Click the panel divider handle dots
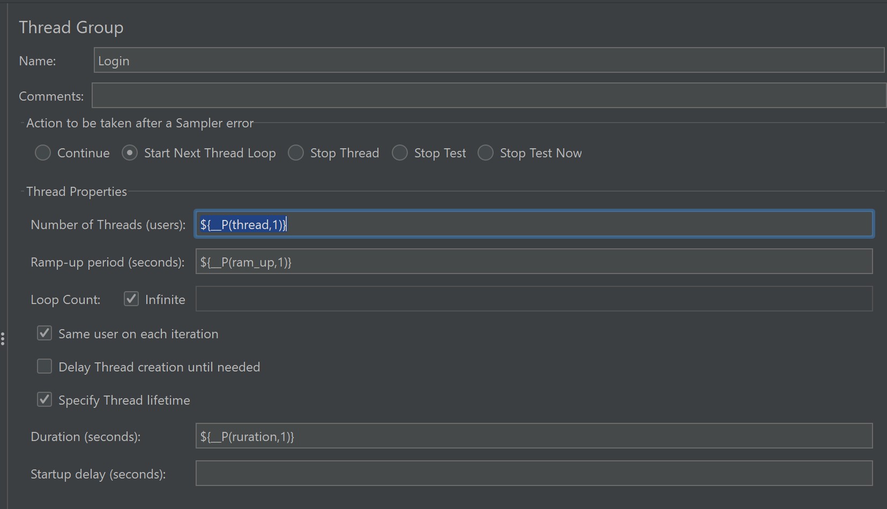887x509 pixels. coord(3,339)
